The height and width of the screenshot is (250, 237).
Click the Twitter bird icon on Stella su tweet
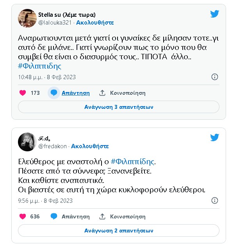[x=215, y=14]
